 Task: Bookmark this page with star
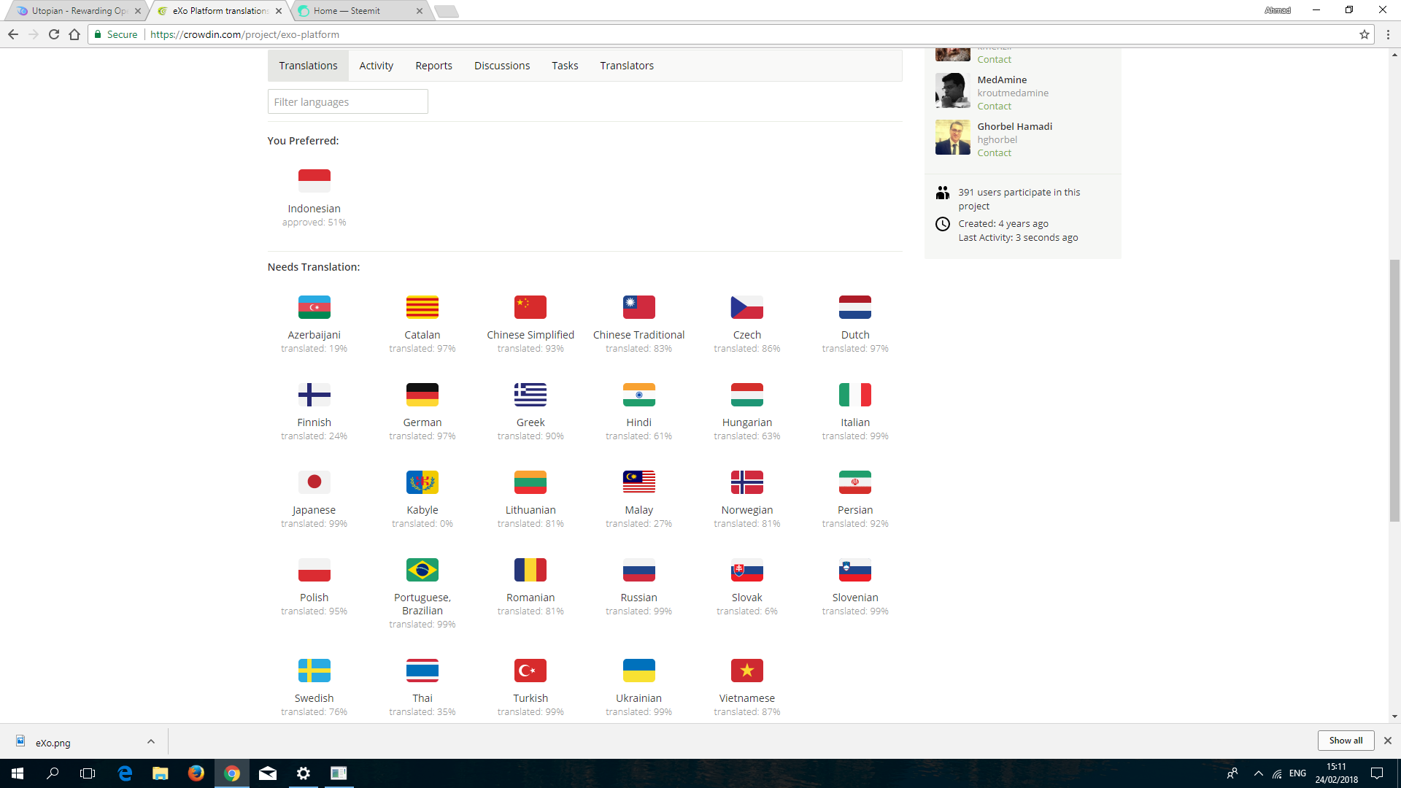[1364, 34]
